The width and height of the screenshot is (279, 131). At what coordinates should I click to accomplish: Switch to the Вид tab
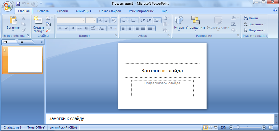point(165,11)
